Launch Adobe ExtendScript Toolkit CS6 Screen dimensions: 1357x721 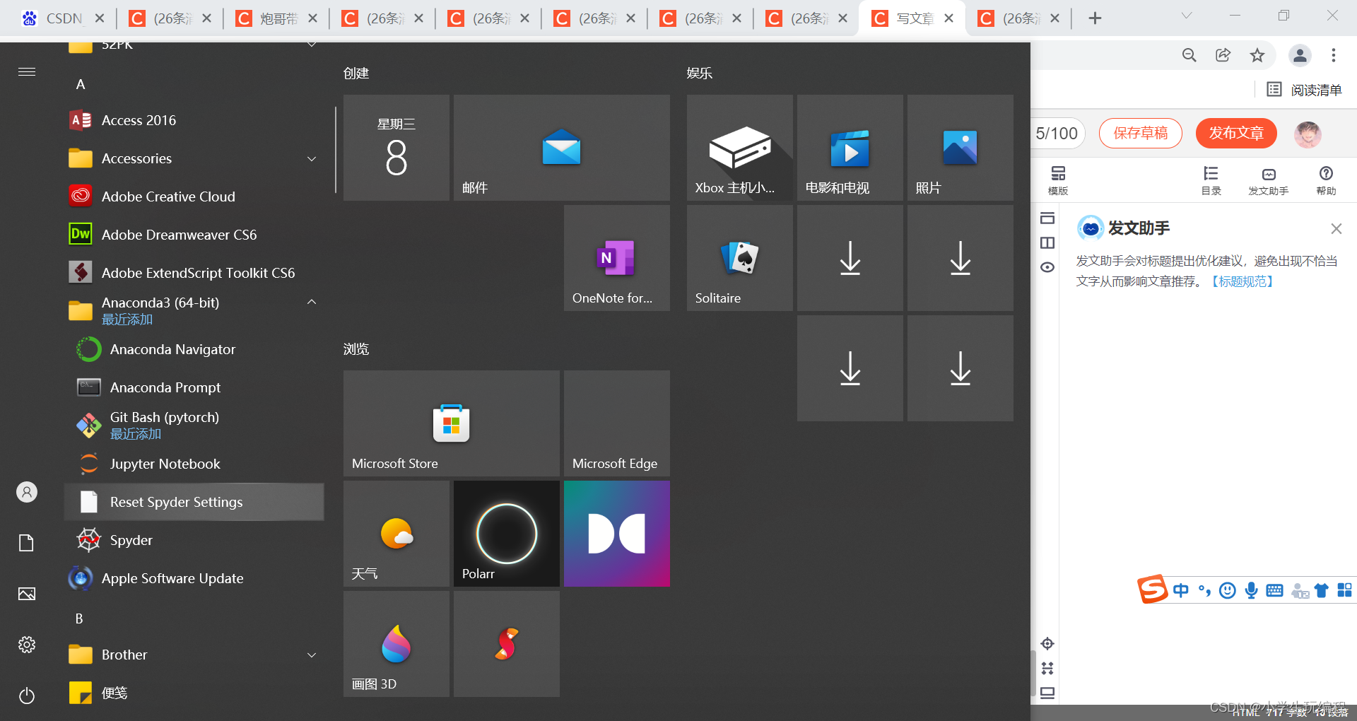pos(194,273)
